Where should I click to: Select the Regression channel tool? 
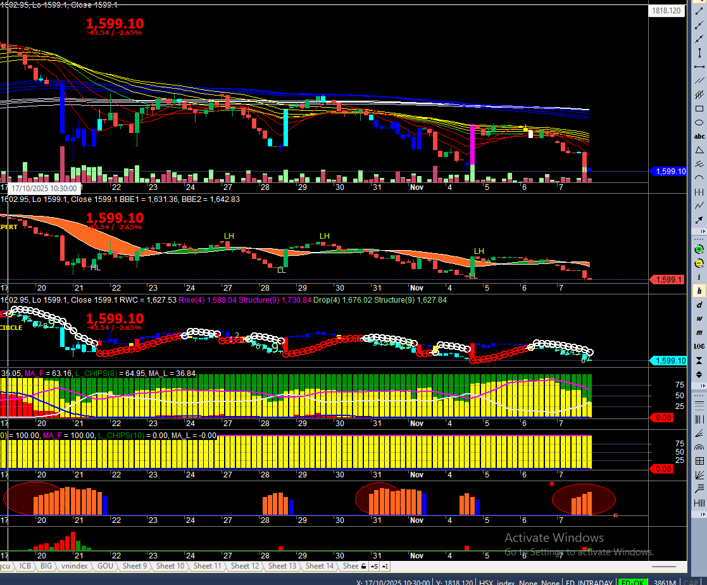click(699, 94)
